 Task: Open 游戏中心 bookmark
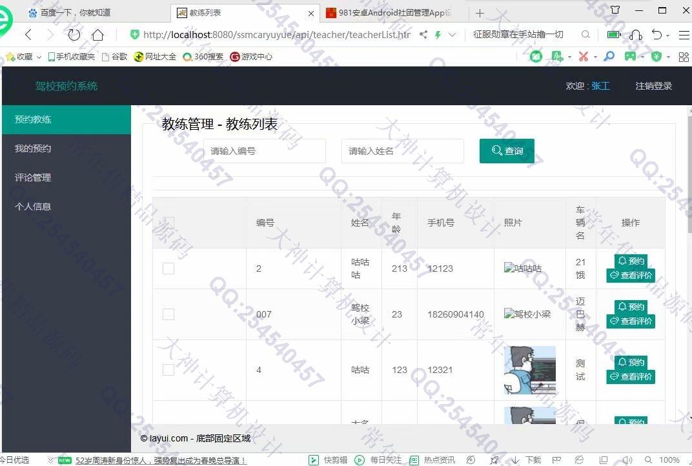tap(251, 57)
